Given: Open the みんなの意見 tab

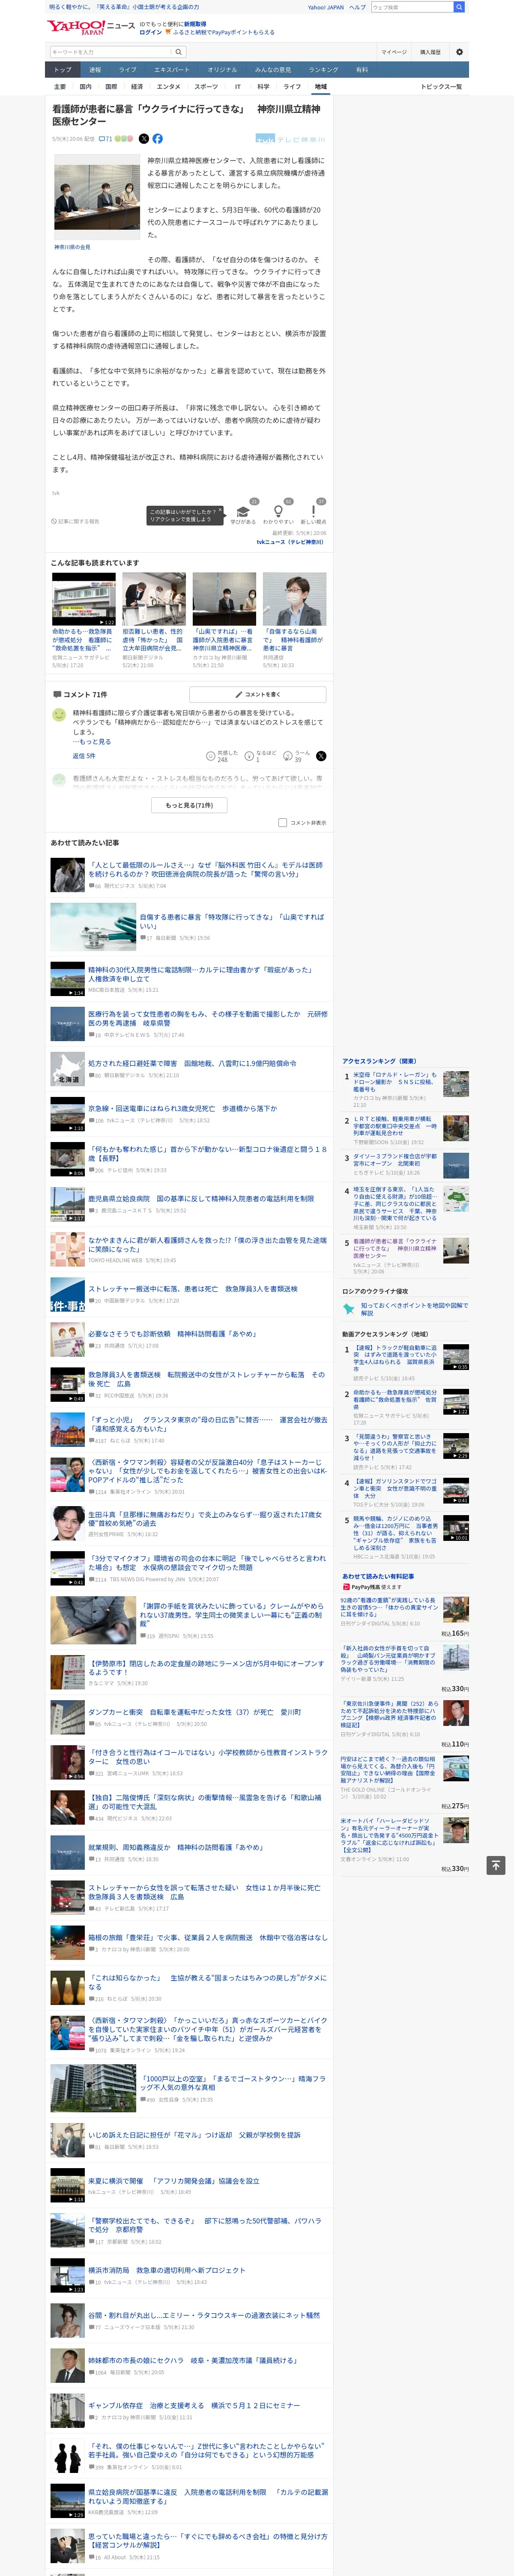Looking at the screenshot, I should tap(273, 70).
